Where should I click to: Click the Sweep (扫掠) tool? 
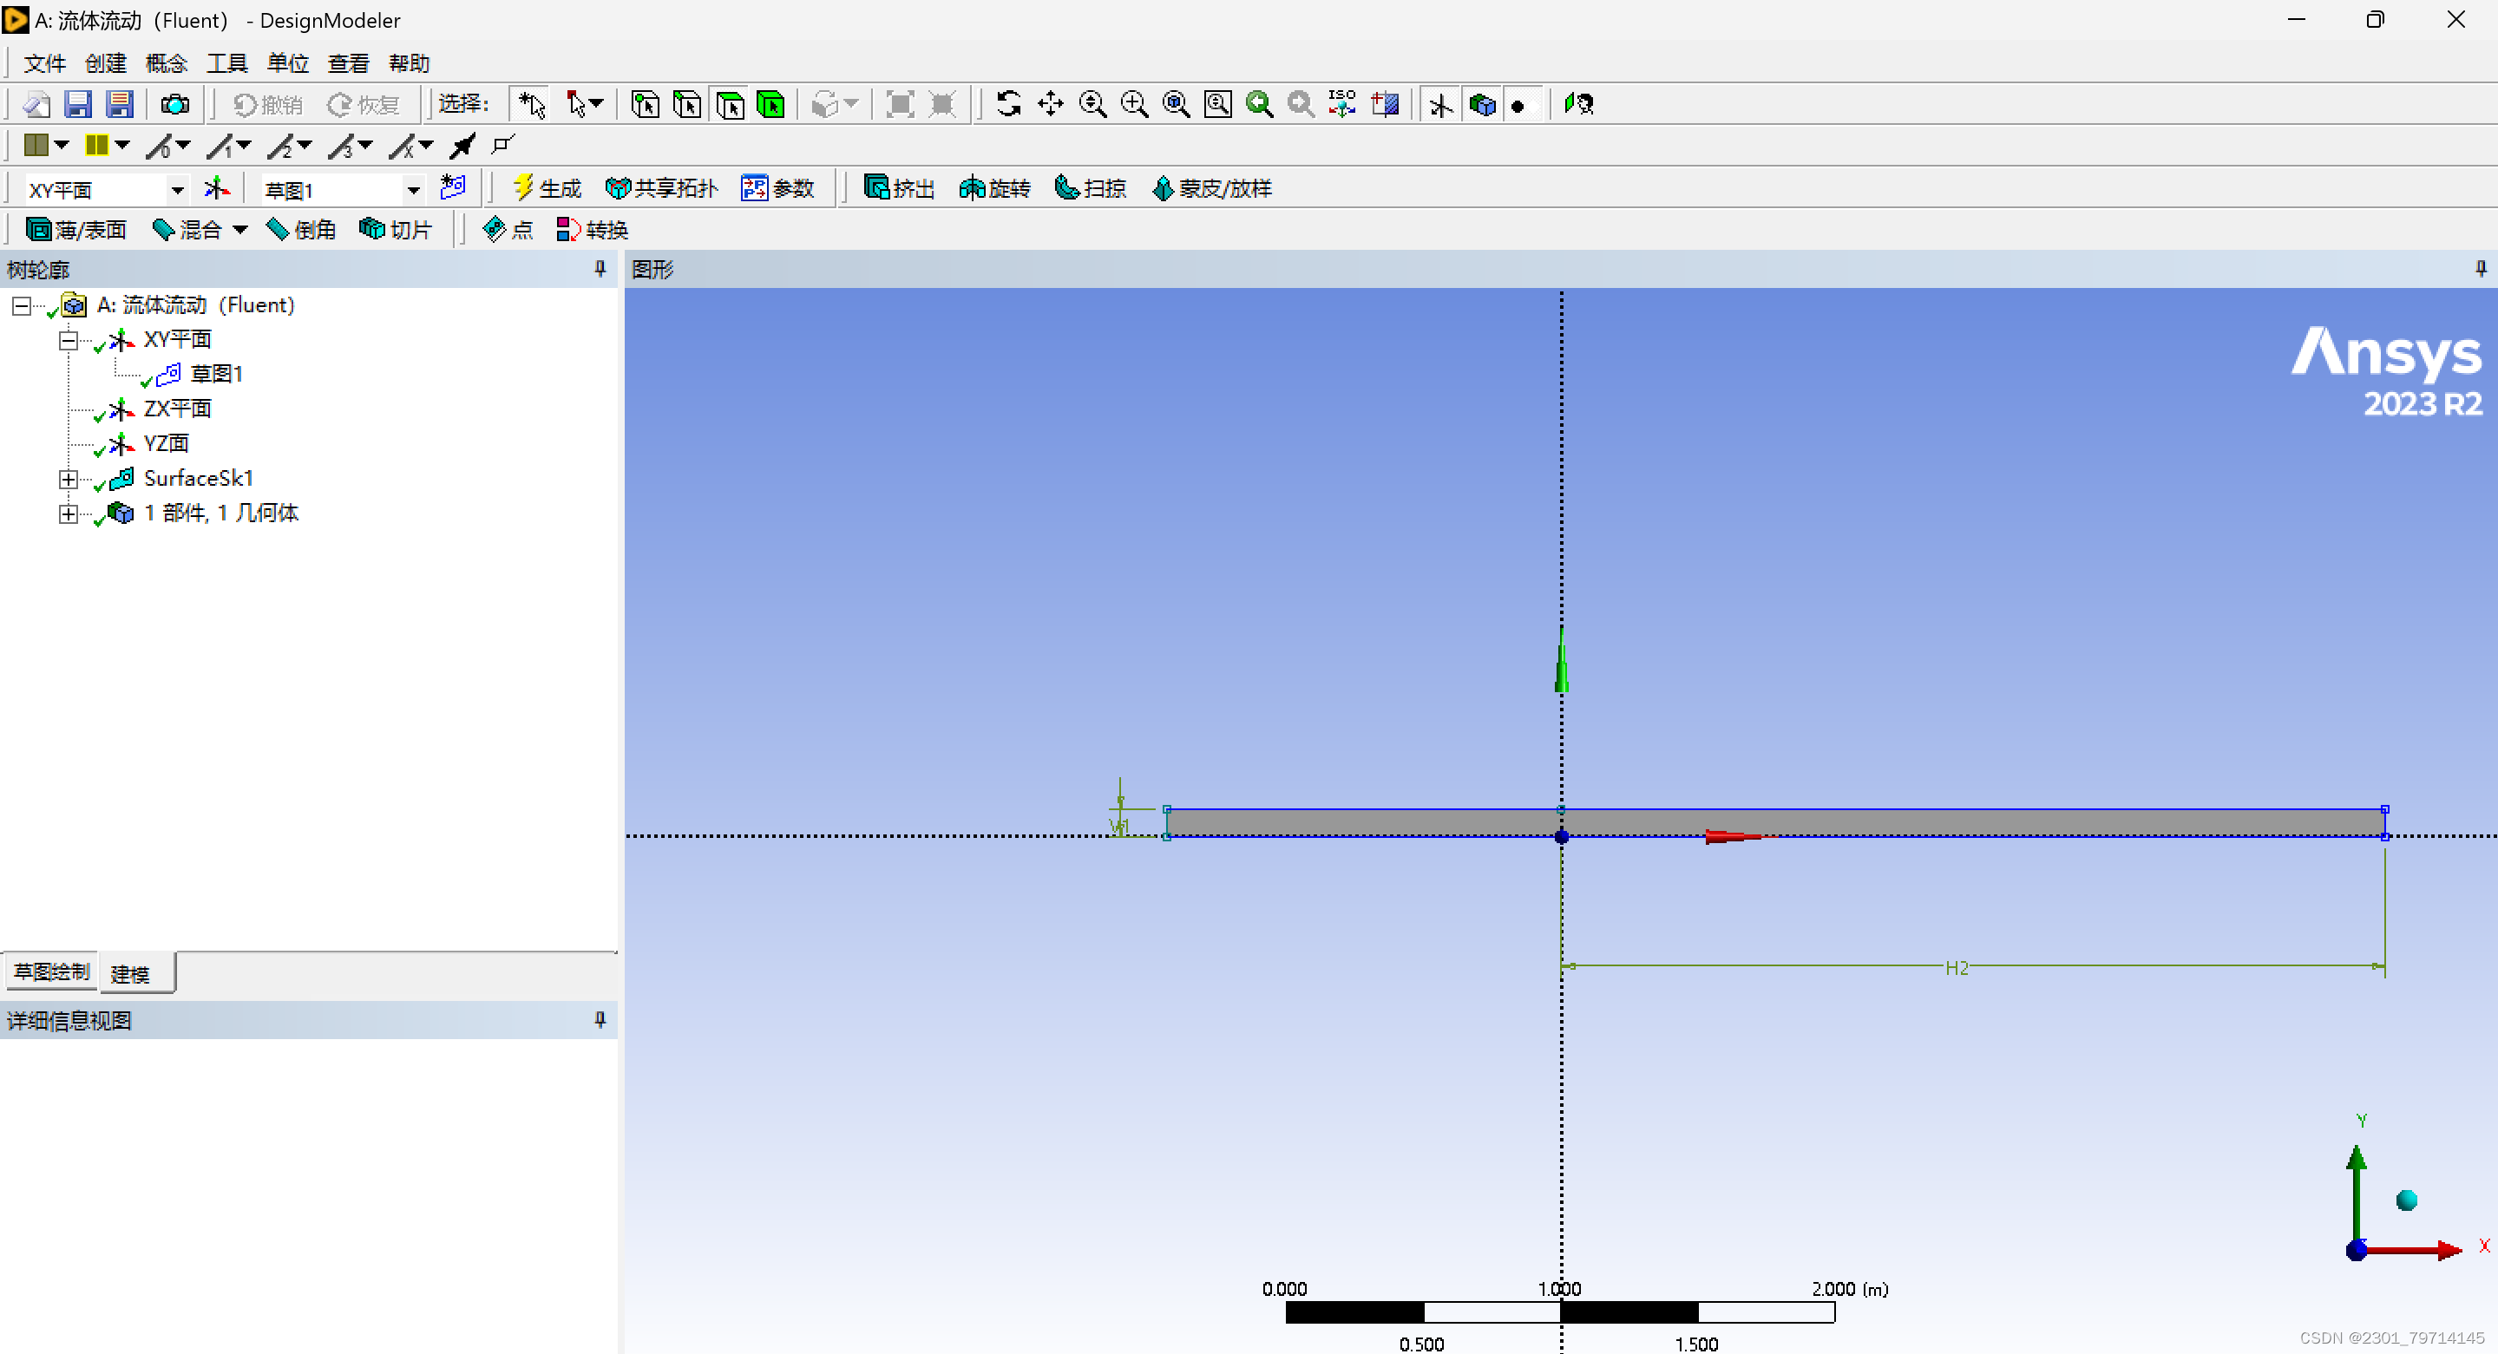coord(1090,188)
